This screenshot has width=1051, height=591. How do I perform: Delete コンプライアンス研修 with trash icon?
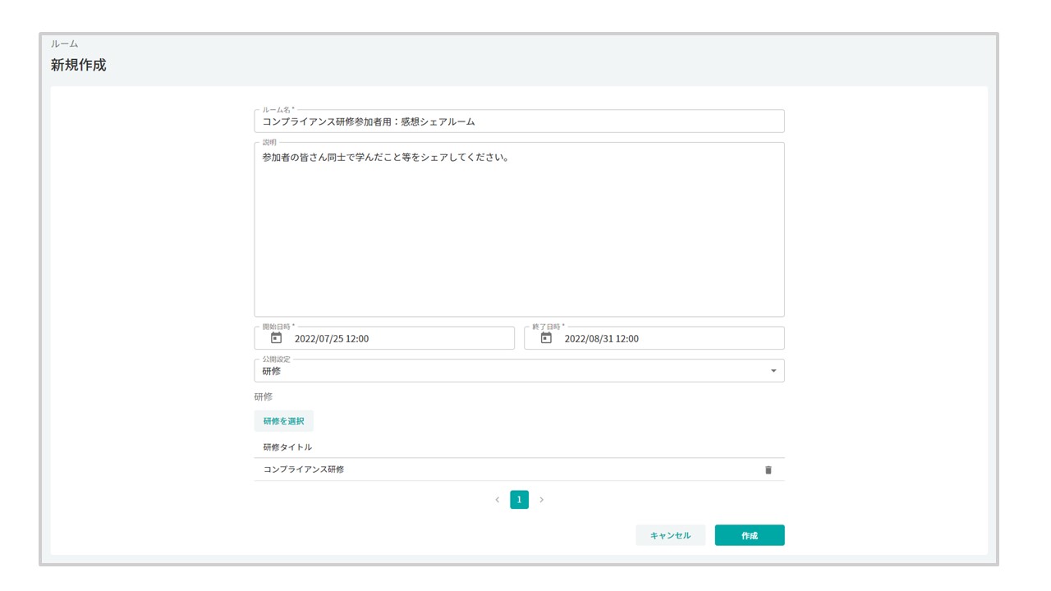[769, 470]
